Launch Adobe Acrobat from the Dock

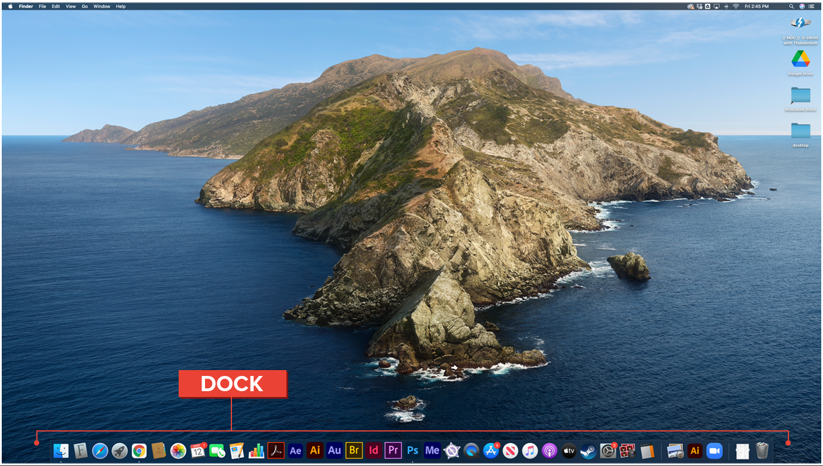tap(276, 451)
